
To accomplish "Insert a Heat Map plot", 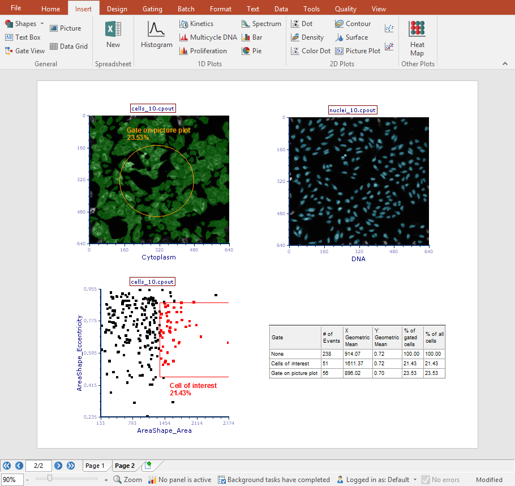I will point(417,39).
